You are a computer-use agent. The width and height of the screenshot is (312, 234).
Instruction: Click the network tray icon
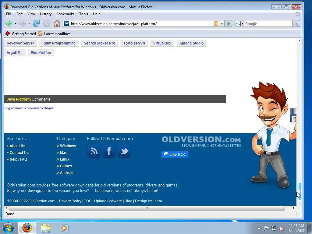pos(274,228)
